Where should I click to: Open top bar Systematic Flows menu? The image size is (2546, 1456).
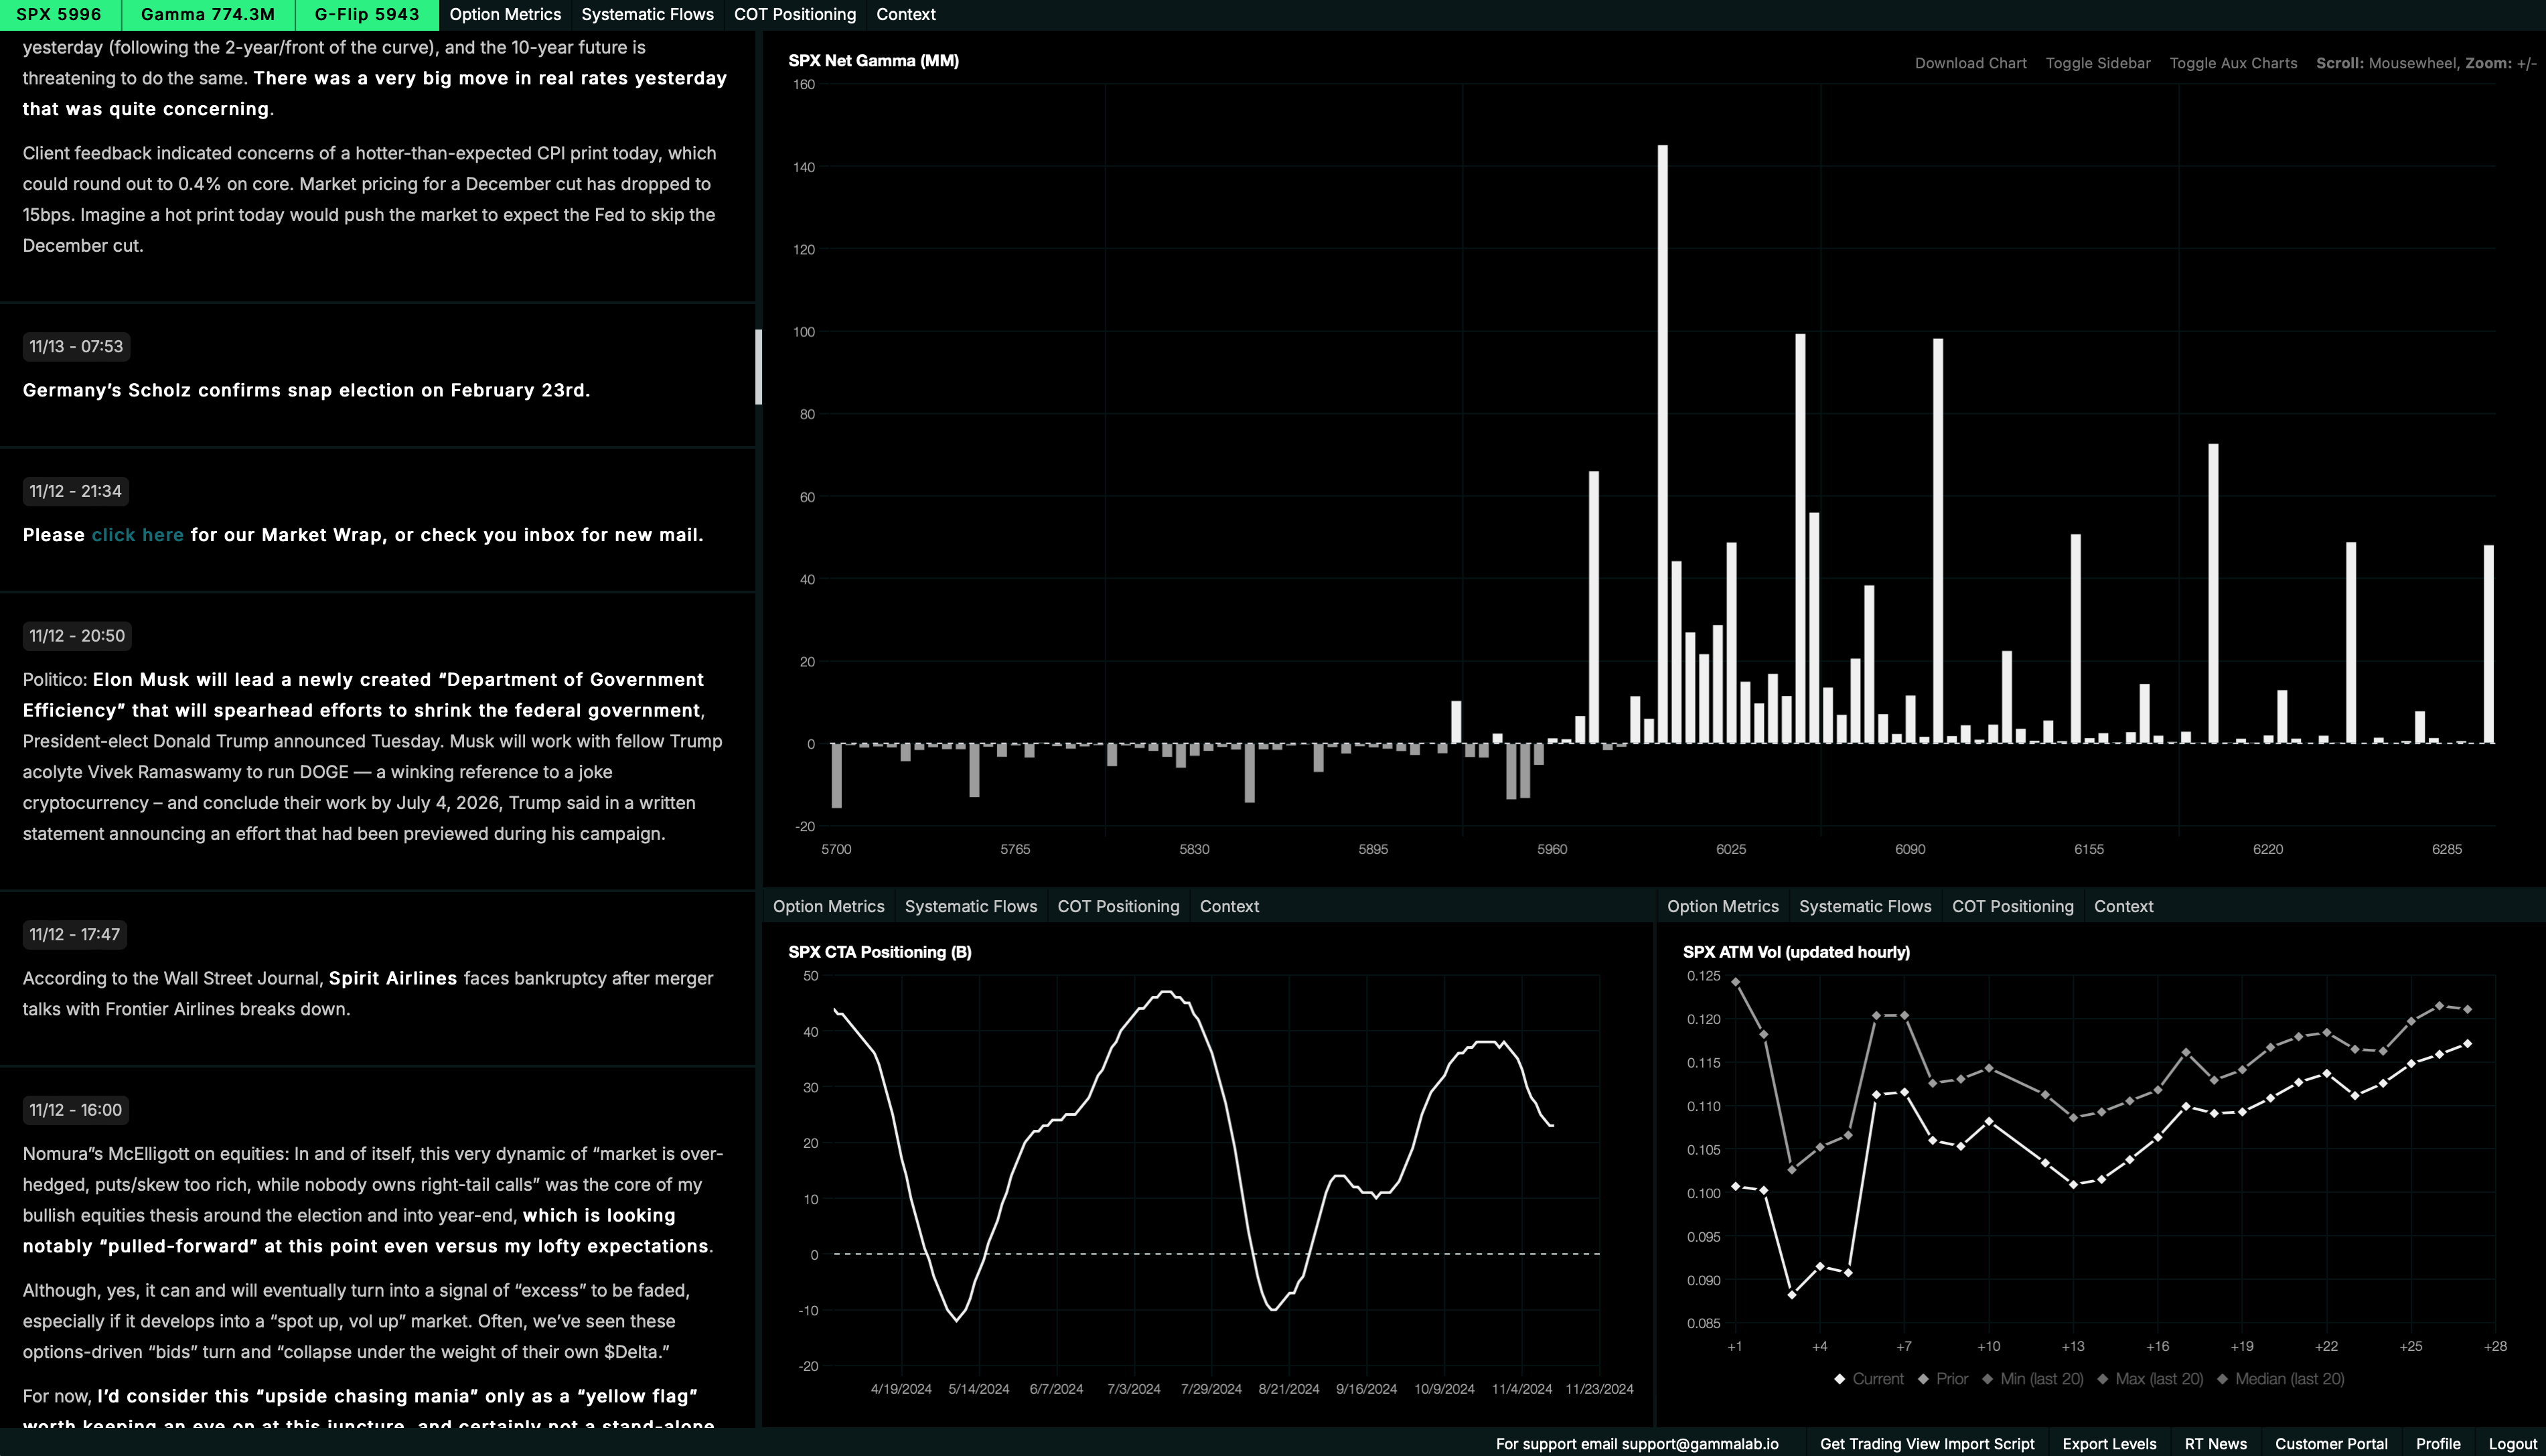647,14
